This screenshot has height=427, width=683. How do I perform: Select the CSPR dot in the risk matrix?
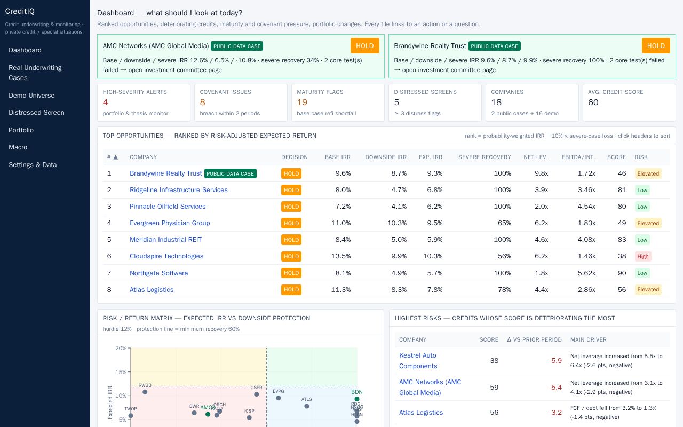(257, 394)
